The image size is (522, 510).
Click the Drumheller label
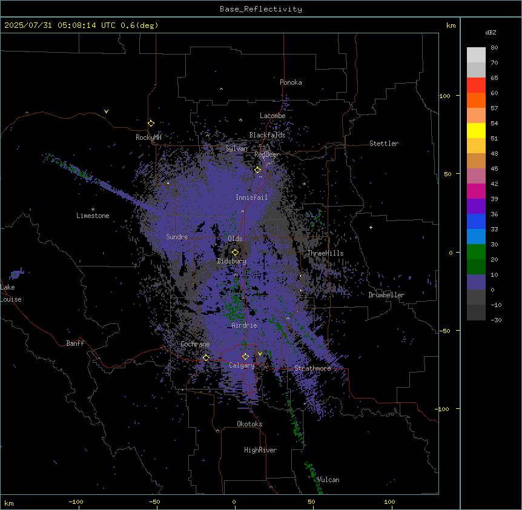pyautogui.click(x=386, y=295)
